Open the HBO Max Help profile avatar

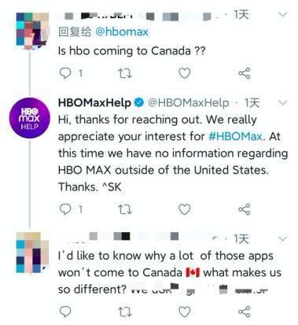29,118
